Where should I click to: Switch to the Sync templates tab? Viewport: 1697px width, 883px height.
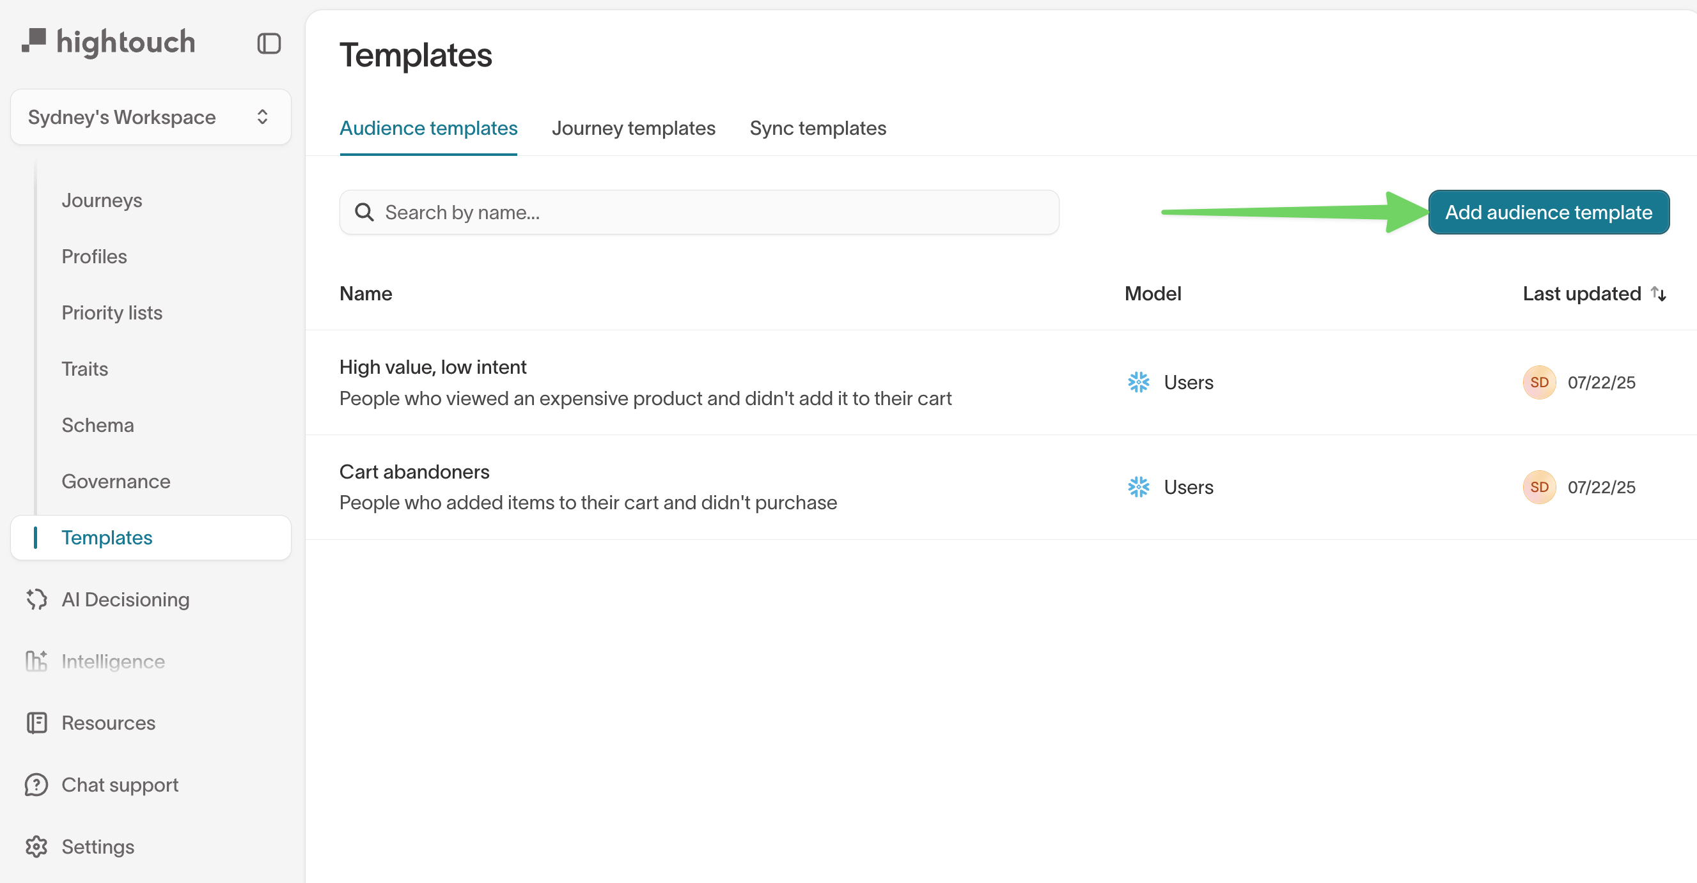tap(818, 128)
